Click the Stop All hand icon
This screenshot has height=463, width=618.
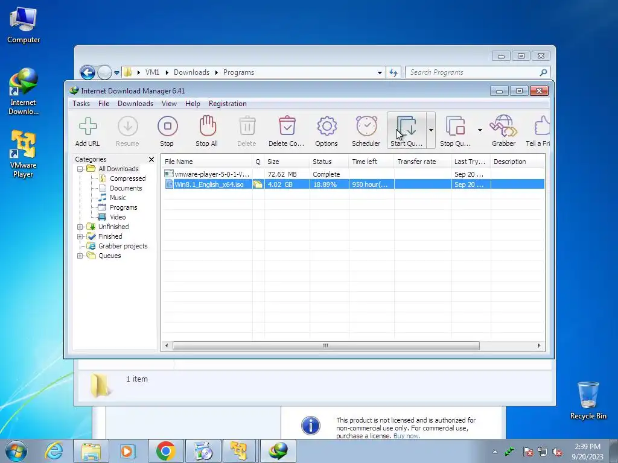[x=208, y=125]
